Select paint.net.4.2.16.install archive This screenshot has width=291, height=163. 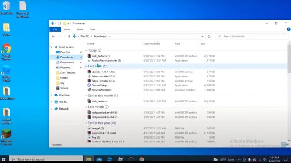tap(104, 133)
